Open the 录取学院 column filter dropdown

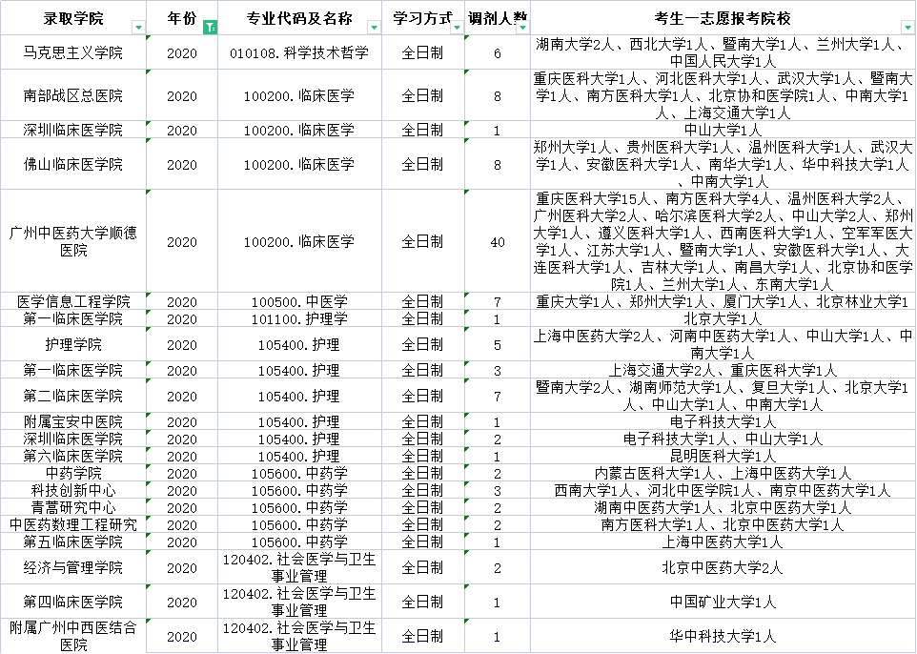[139, 27]
